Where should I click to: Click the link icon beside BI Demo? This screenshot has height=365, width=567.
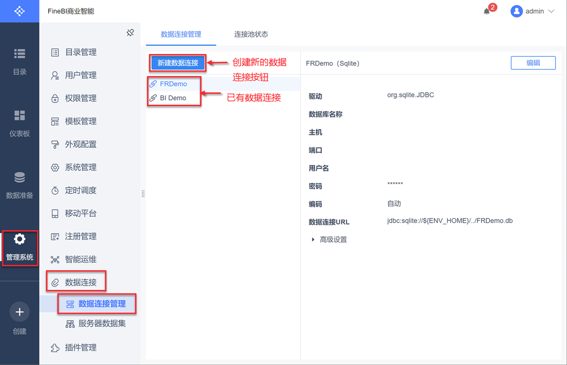pos(153,98)
